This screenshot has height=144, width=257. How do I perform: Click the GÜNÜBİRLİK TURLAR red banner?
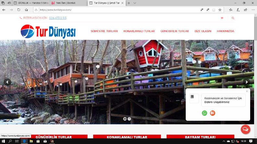tap(53, 137)
